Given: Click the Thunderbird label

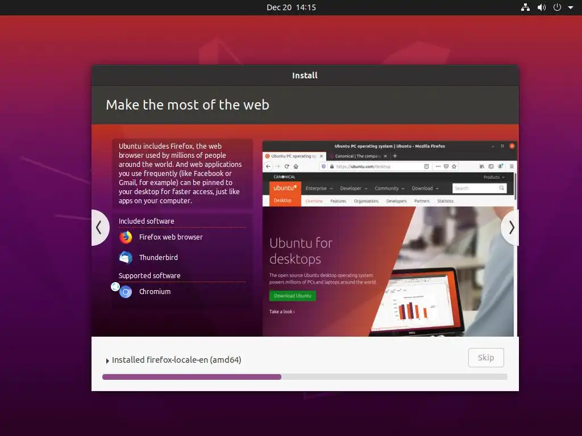Looking at the screenshot, I should click(159, 257).
